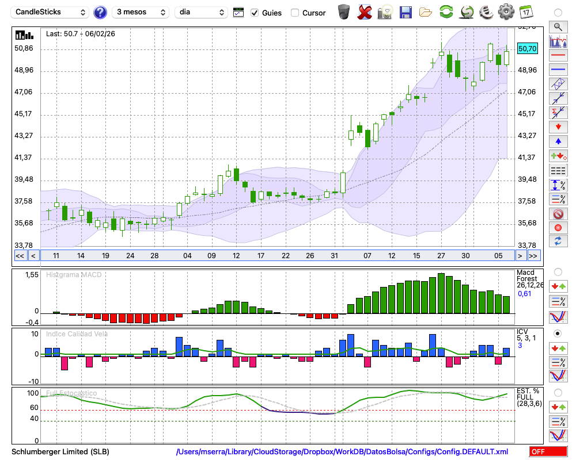Viewport: 576px width, 460px height.
Task: Open the calendar icon showing 17
Action: click(x=526, y=12)
